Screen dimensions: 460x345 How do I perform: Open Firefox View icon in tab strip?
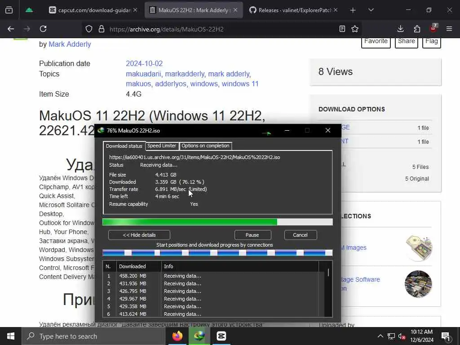9,10
